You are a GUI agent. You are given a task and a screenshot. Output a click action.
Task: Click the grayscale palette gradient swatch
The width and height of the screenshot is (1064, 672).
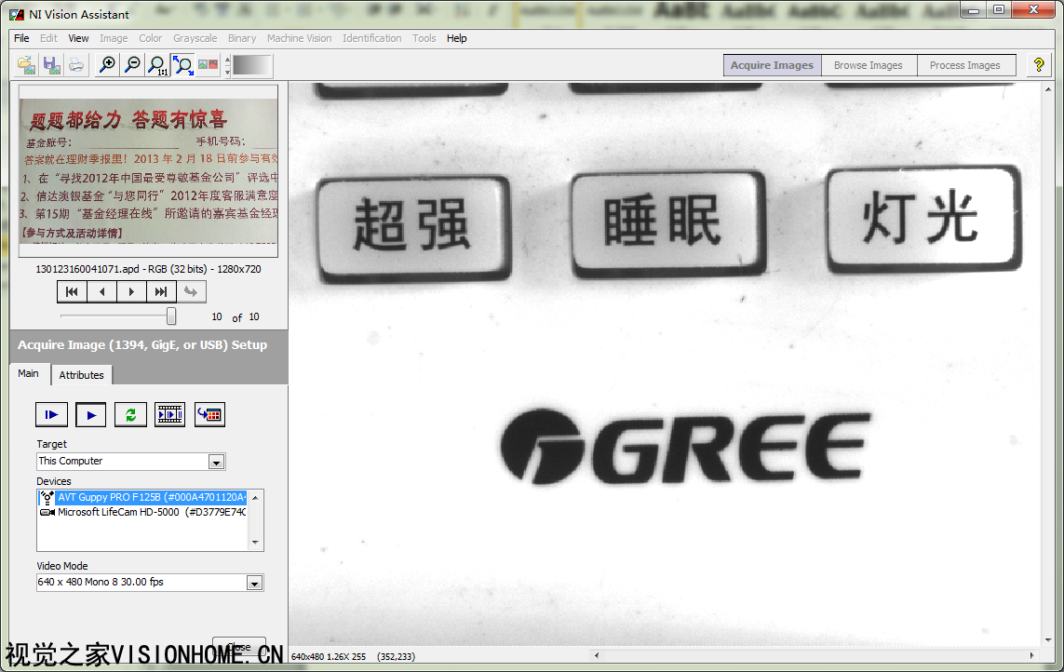click(251, 65)
